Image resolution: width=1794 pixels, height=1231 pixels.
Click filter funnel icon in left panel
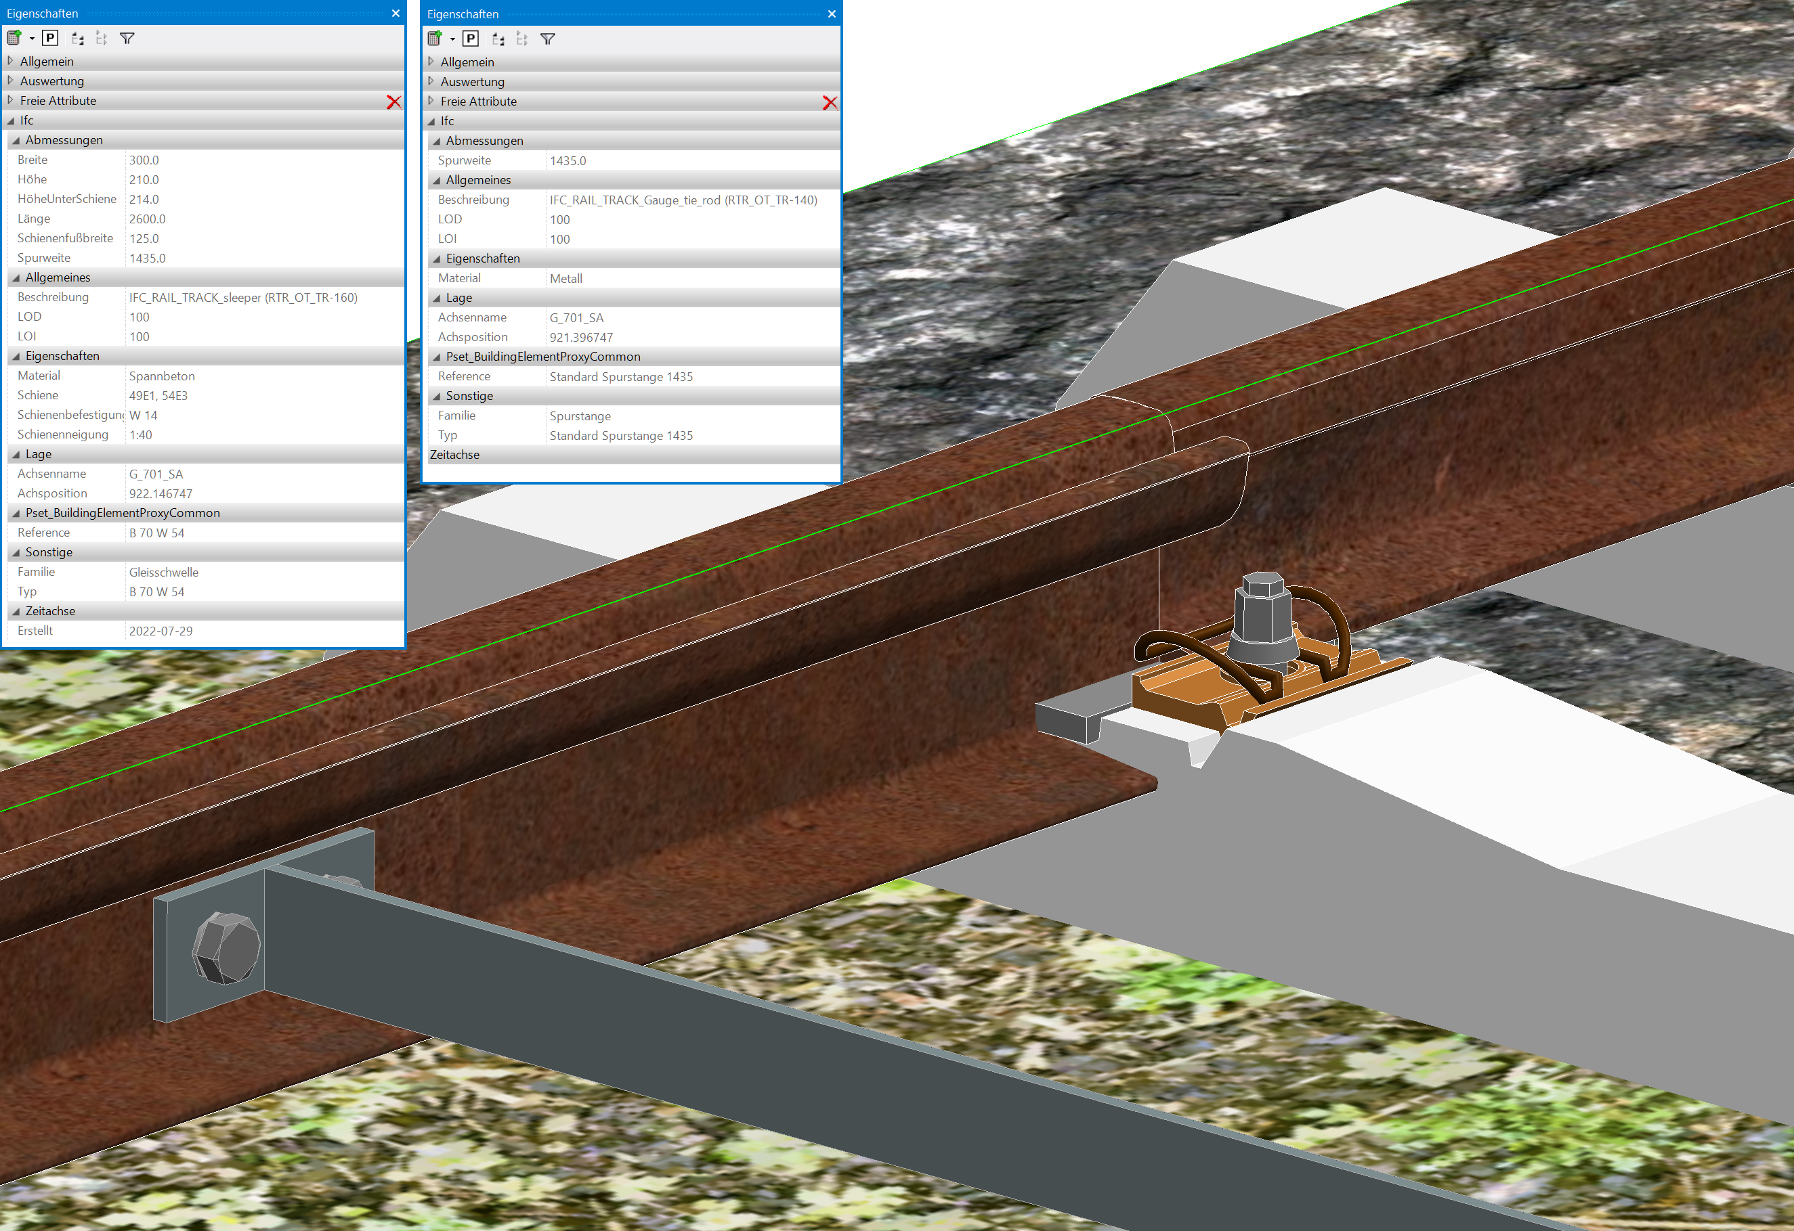click(127, 38)
